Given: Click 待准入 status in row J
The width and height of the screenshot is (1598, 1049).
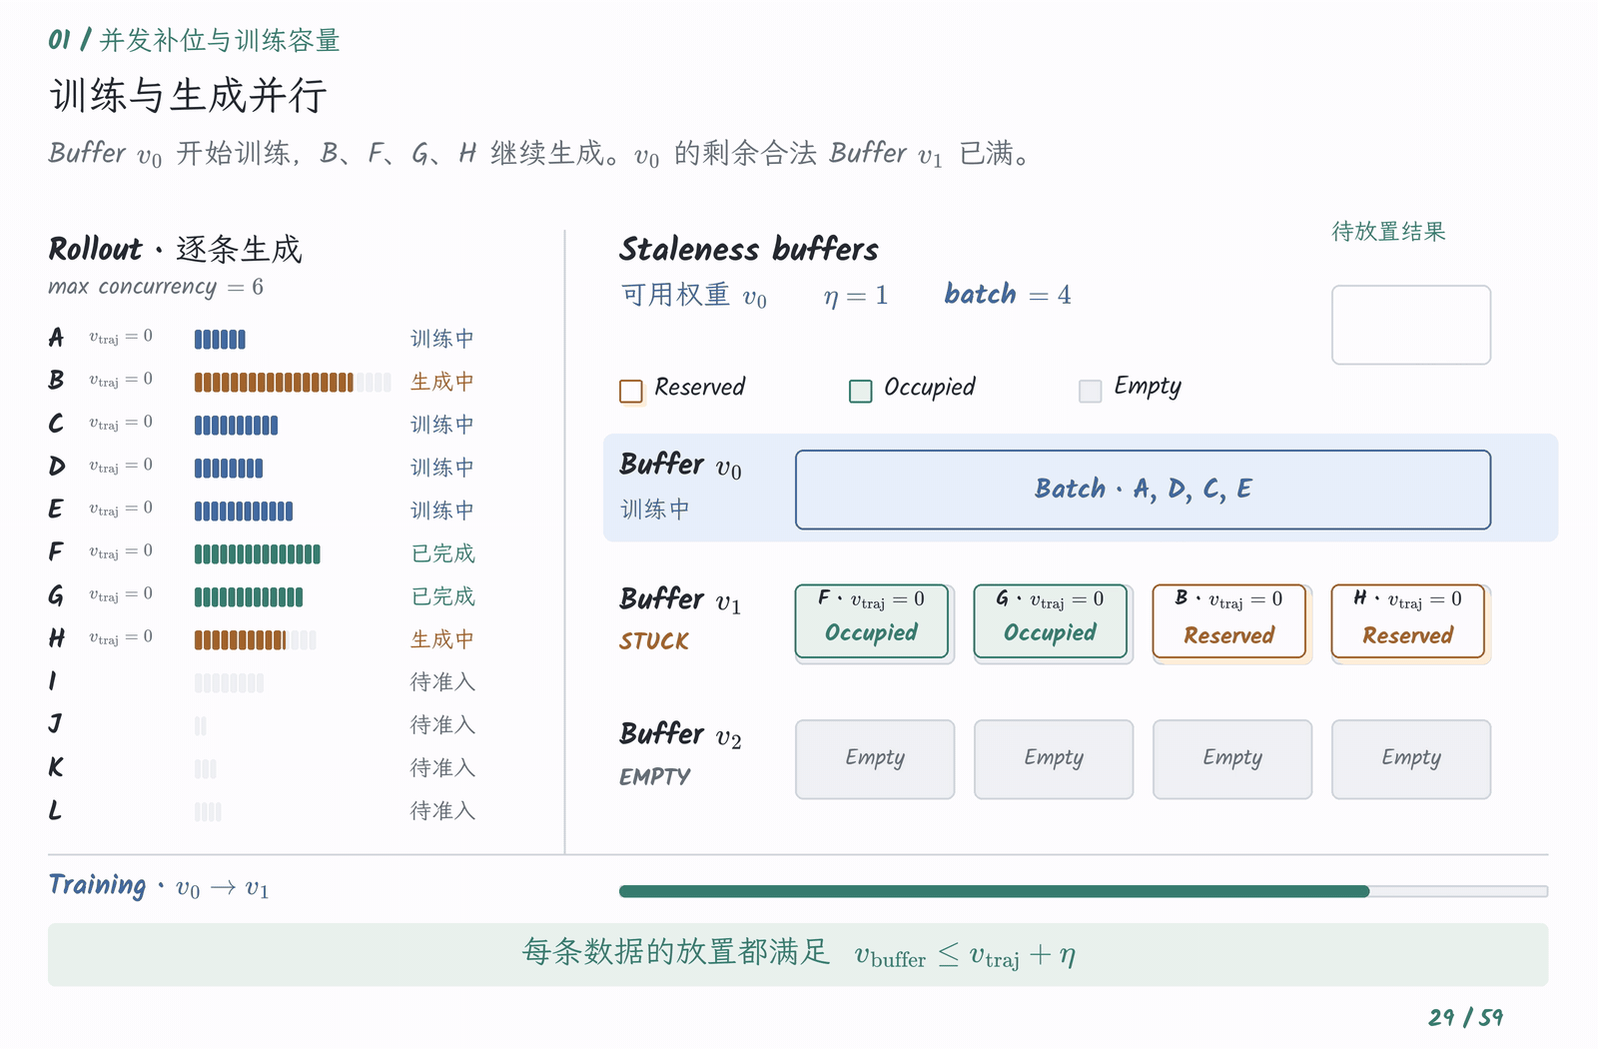Looking at the screenshot, I should tap(442, 726).
